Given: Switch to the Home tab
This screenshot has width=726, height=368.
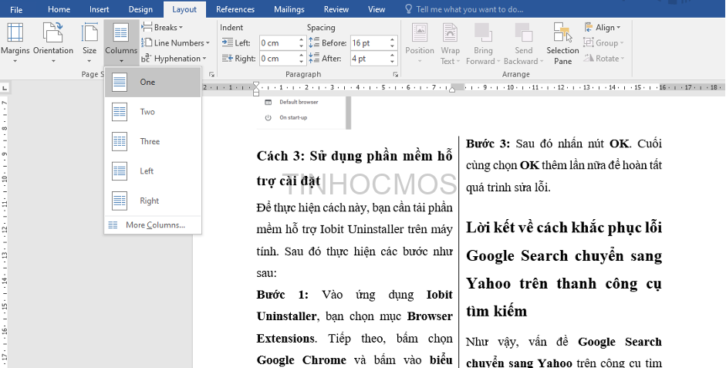Looking at the screenshot, I should (x=59, y=9).
